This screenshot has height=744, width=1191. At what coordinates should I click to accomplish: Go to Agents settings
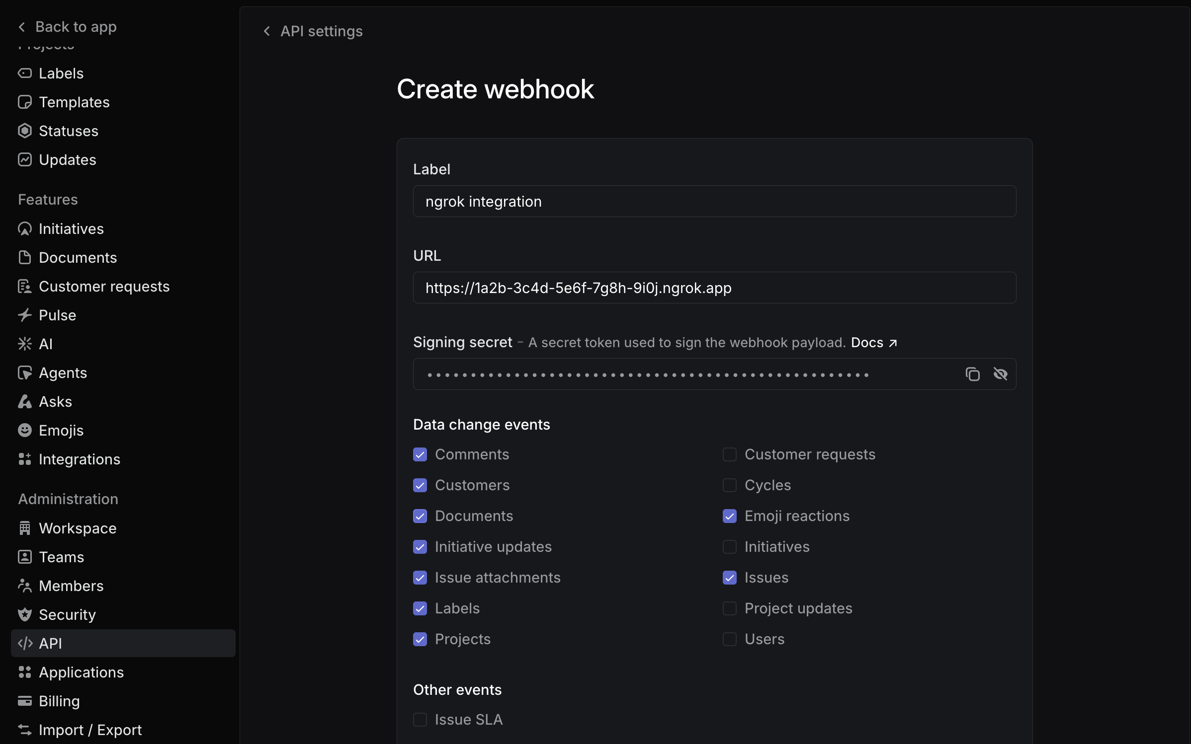click(x=63, y=373)
